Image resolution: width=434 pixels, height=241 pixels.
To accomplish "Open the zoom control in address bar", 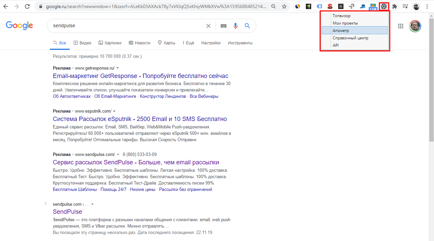I will (x=274, y=6).
